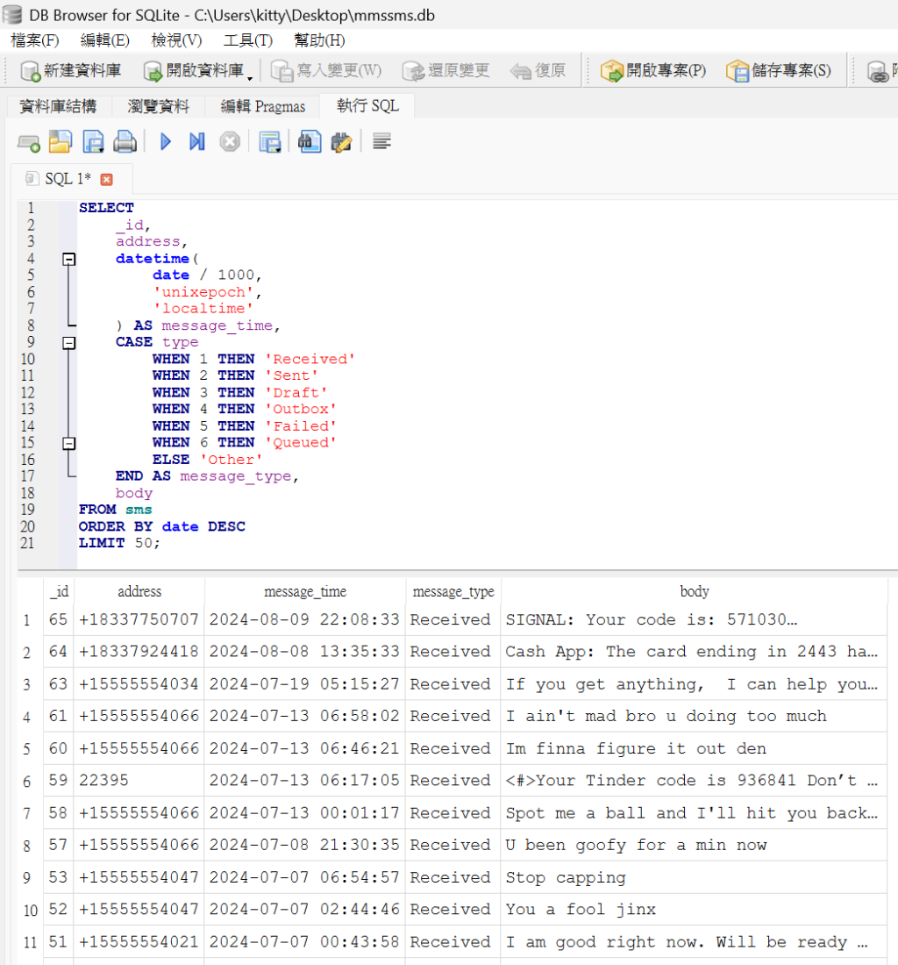Image resolution: width=898 pixels, height=965 pixels.
Task: Open find and replace tool
Action: click(x=341, y=142)
